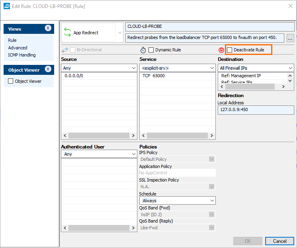The height and width of the screenshot is (248, 297).
Task: Tick the Dynamic Rule checkbox
Action: tap(151, 50)
